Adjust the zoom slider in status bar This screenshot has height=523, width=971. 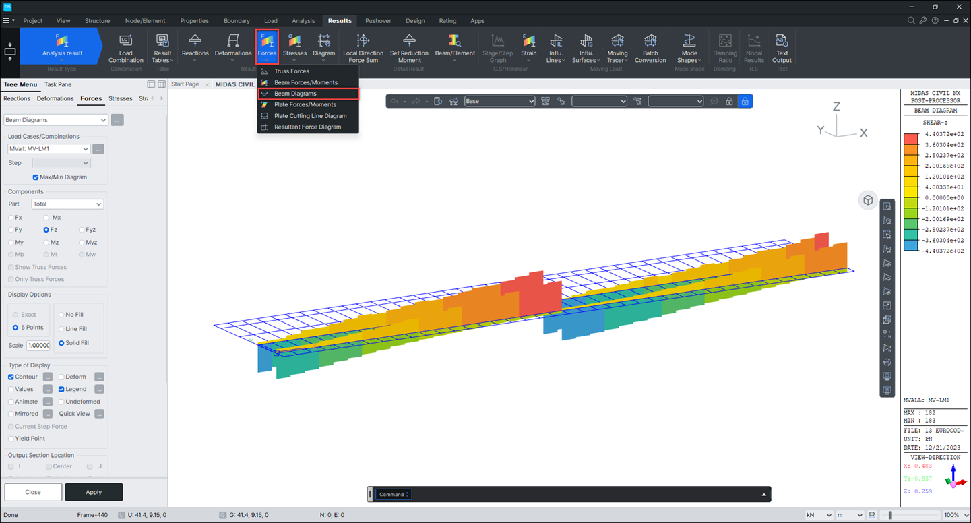coord(890,515)
